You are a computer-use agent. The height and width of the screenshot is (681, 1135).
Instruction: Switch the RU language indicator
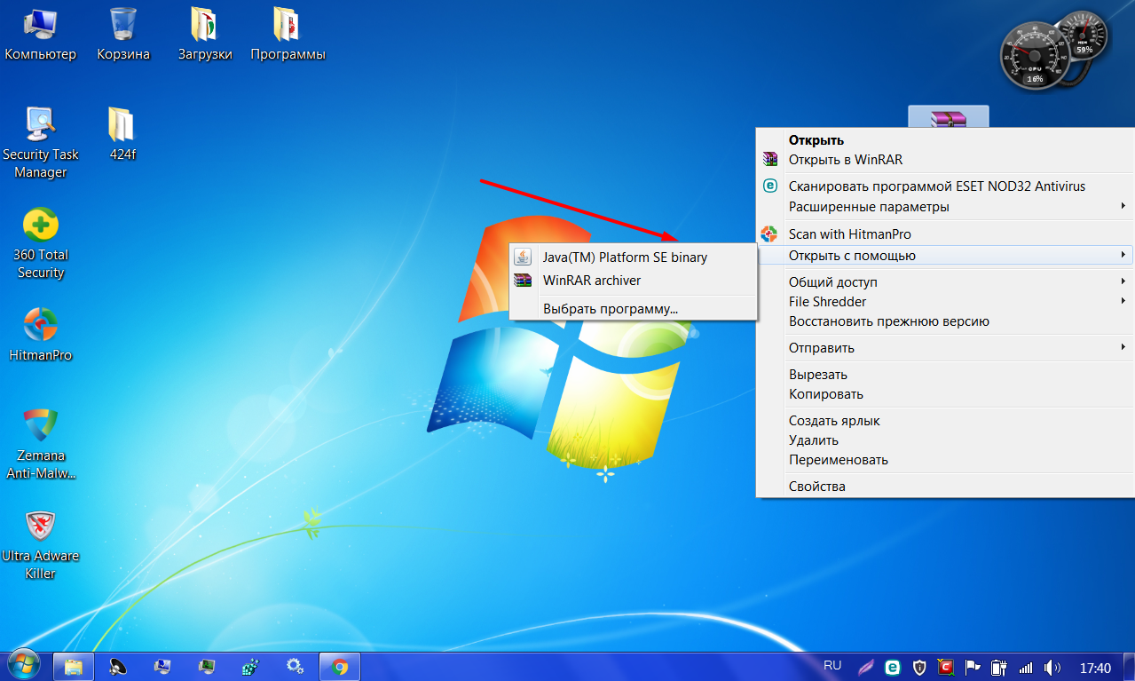pos(832,665)
